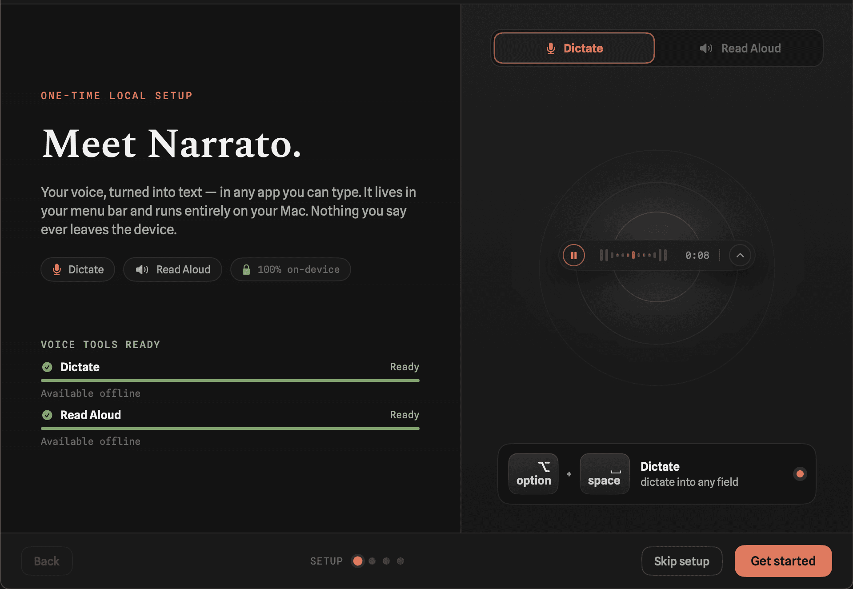The image size is (853, 589).
Task: Click 'Available offline' under Dictate
Action: point(91,393)
